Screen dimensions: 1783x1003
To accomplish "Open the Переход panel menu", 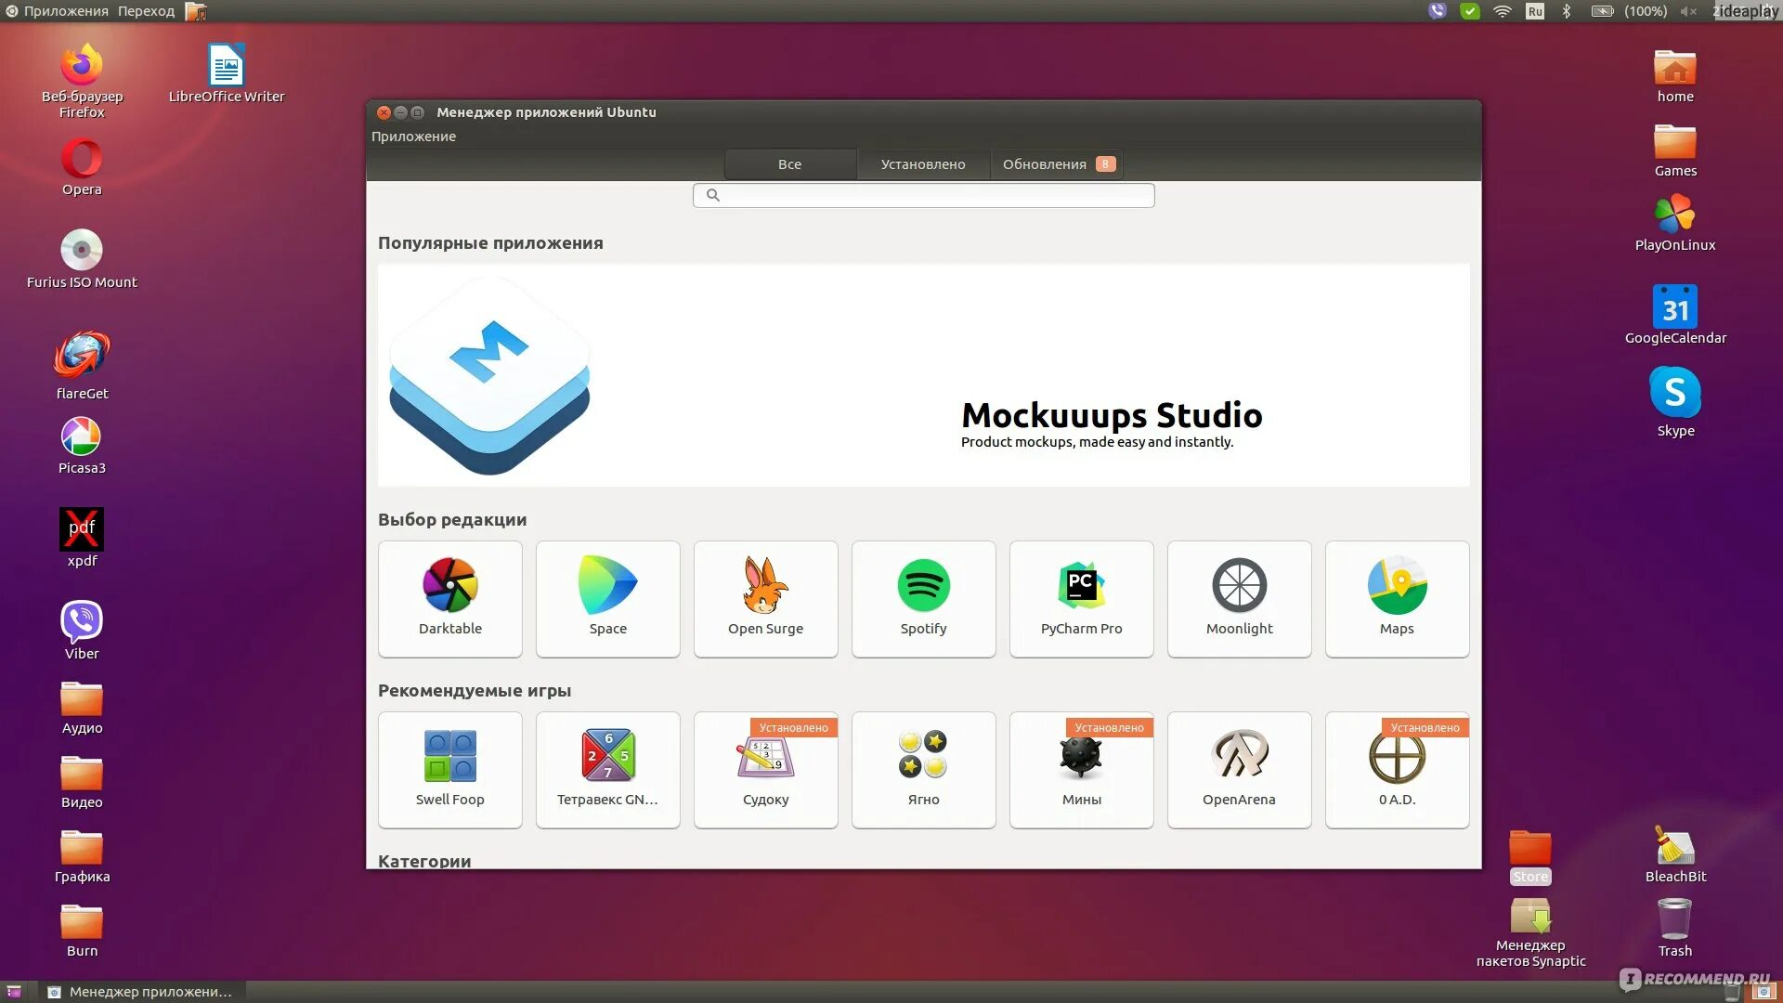I will pos(146,11).
